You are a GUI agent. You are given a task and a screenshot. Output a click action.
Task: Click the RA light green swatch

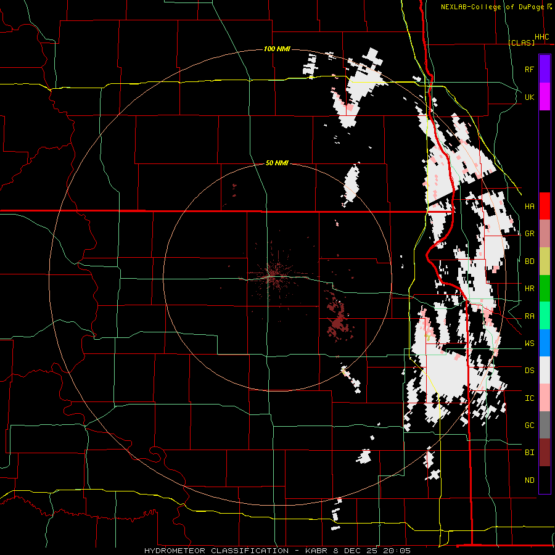coord(545,316)
